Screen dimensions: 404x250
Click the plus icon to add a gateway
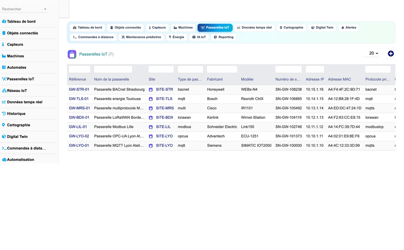391,53
